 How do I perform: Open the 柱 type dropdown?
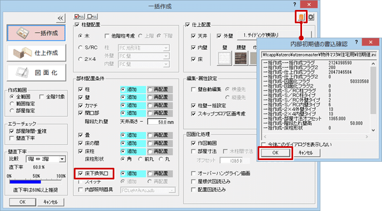[144, 48]
